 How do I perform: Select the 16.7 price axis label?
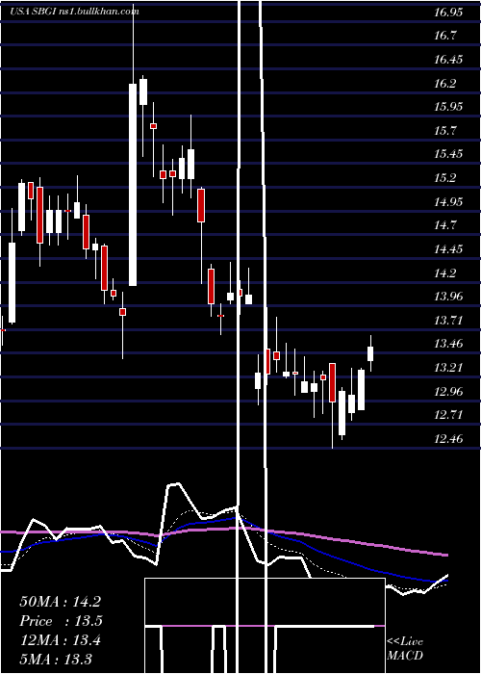coord(444,36)
